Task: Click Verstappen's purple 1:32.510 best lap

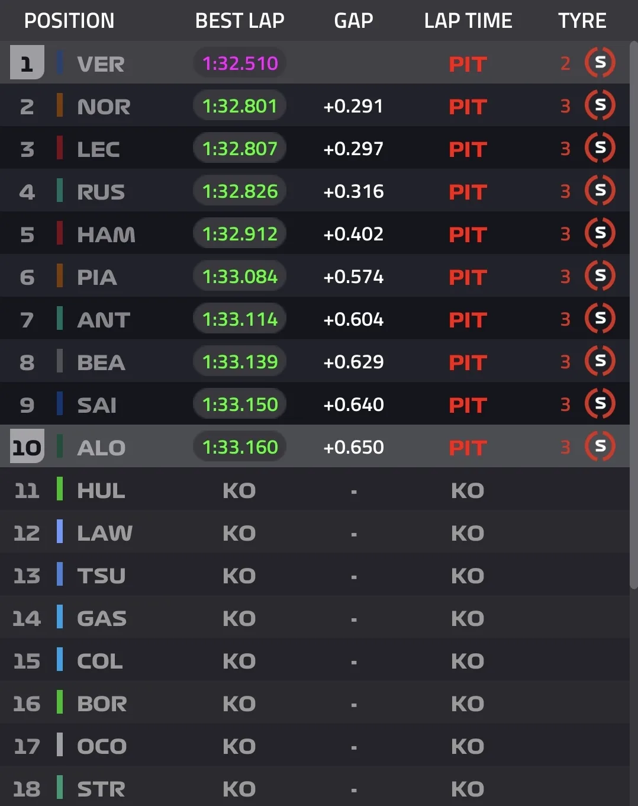Action: coord(240,63)
